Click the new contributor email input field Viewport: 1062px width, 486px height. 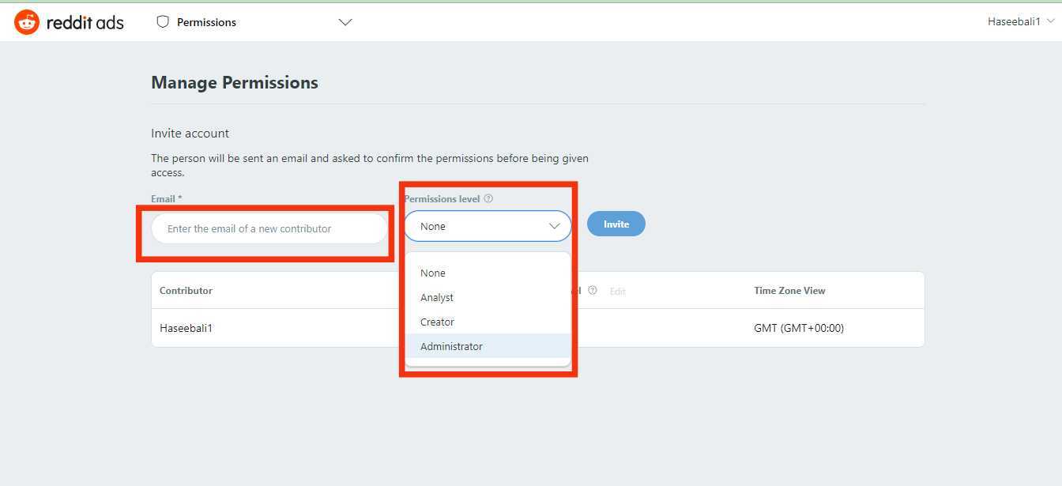point(269,228)
